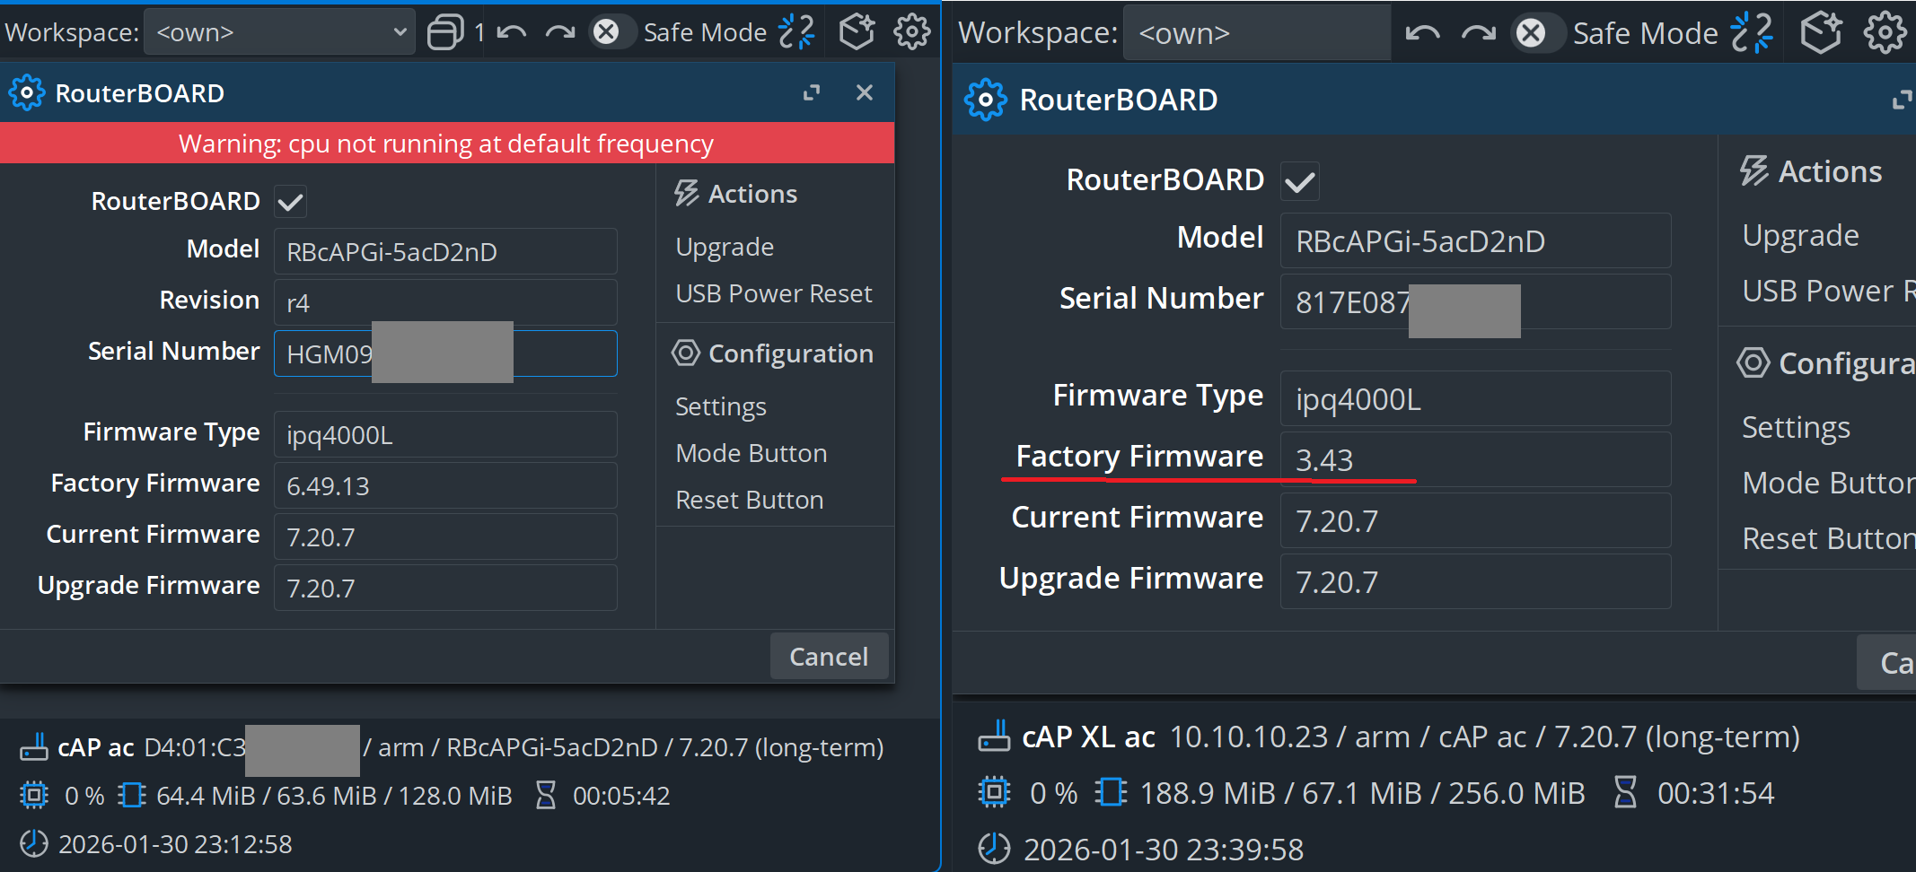Open the right Workspace combo box

1256,34
